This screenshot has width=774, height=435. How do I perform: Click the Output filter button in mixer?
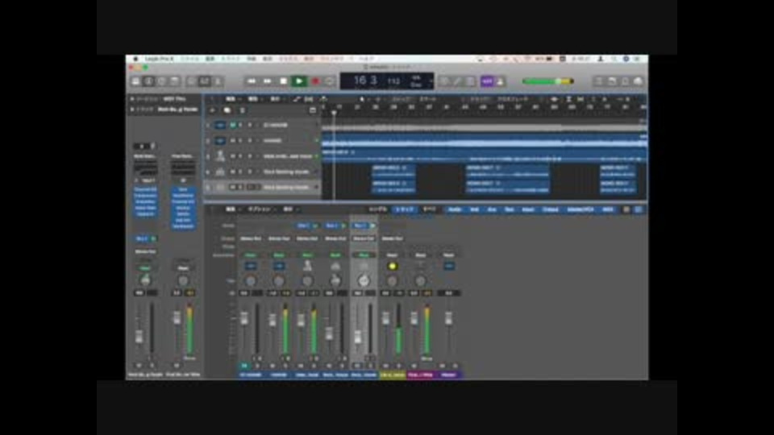coord(550,209)
